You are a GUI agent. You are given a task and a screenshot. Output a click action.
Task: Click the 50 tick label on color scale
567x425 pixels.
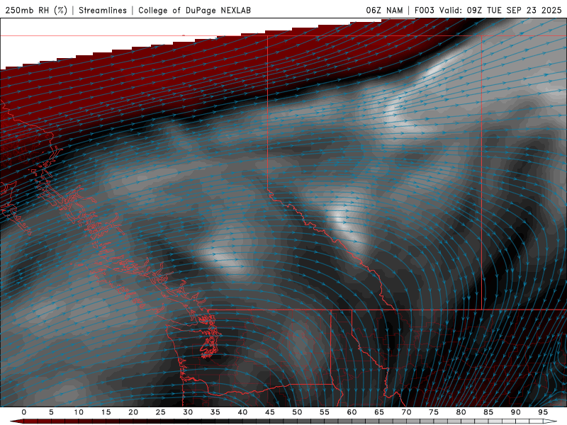297,412
